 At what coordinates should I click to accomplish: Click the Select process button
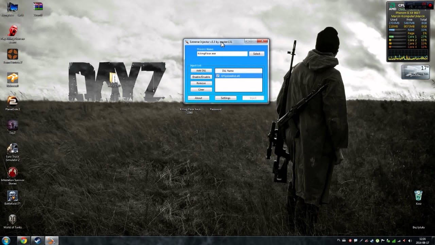click(x=257, y=54)
